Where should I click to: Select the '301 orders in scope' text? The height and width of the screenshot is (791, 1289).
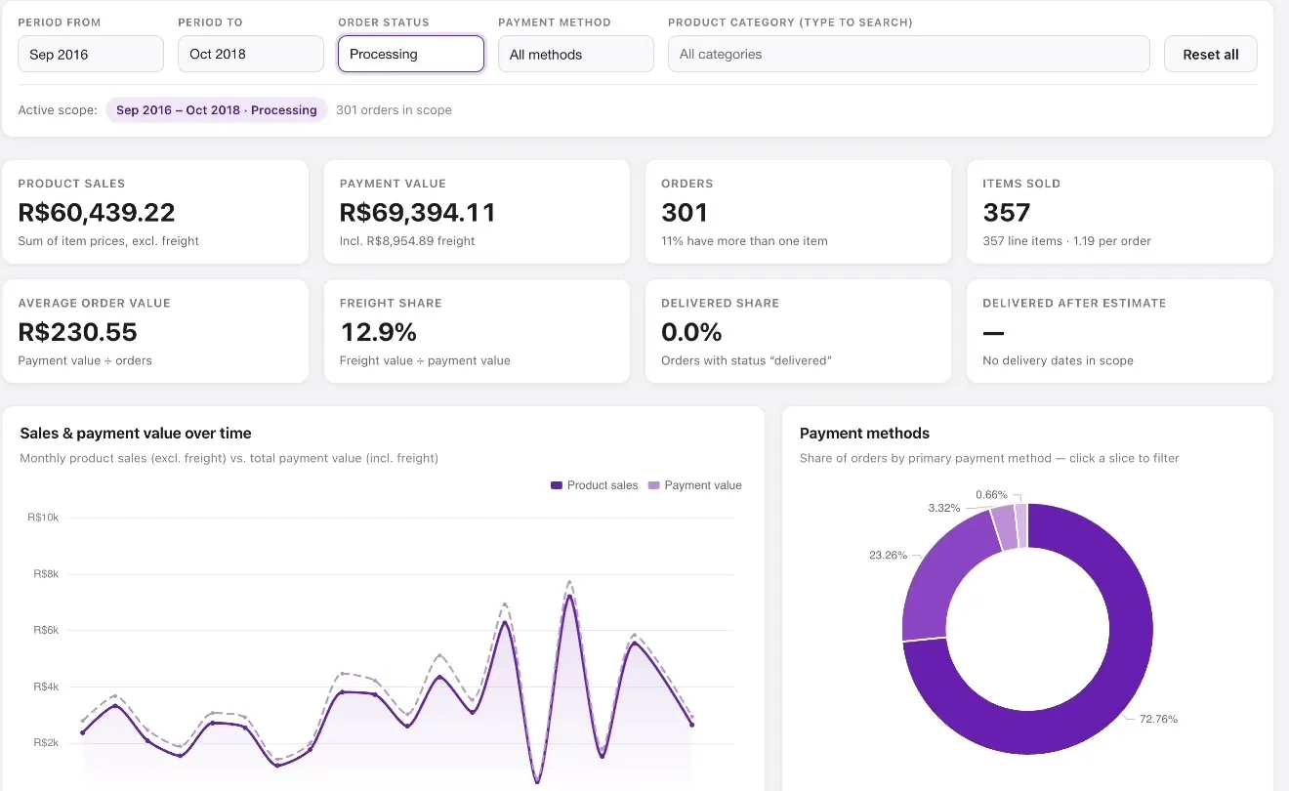point(394,110)
